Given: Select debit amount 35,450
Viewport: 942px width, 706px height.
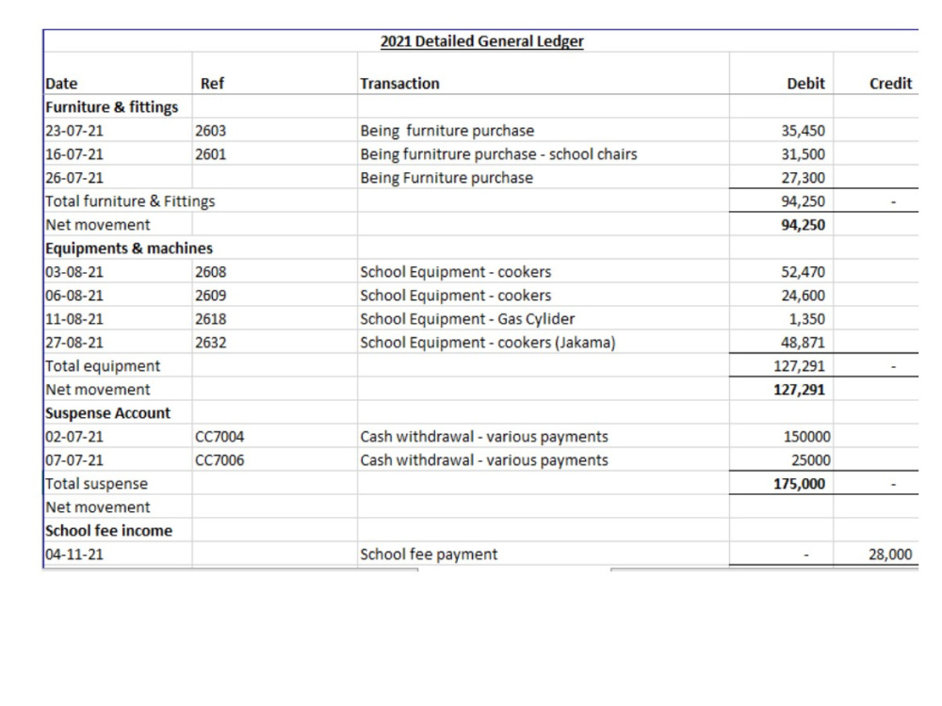Looking at the screenshot, I should 803,130.
